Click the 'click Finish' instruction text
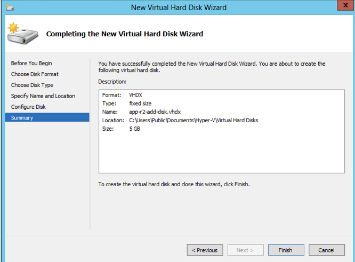The height and width of the screenshot is (262, 355). click(x=174, y=184)
